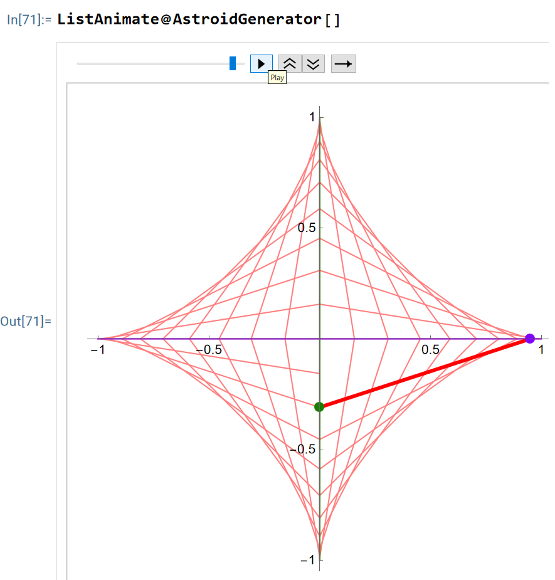The height and width of the screenshot is (580, 555).
Task: Click the blue animation slider thumb
Action: 233,63
